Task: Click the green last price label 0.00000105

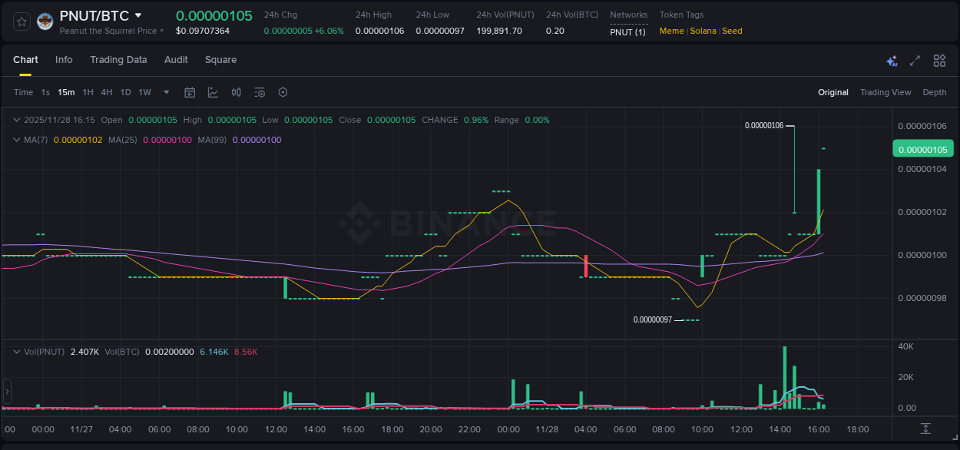Action: 922,148
